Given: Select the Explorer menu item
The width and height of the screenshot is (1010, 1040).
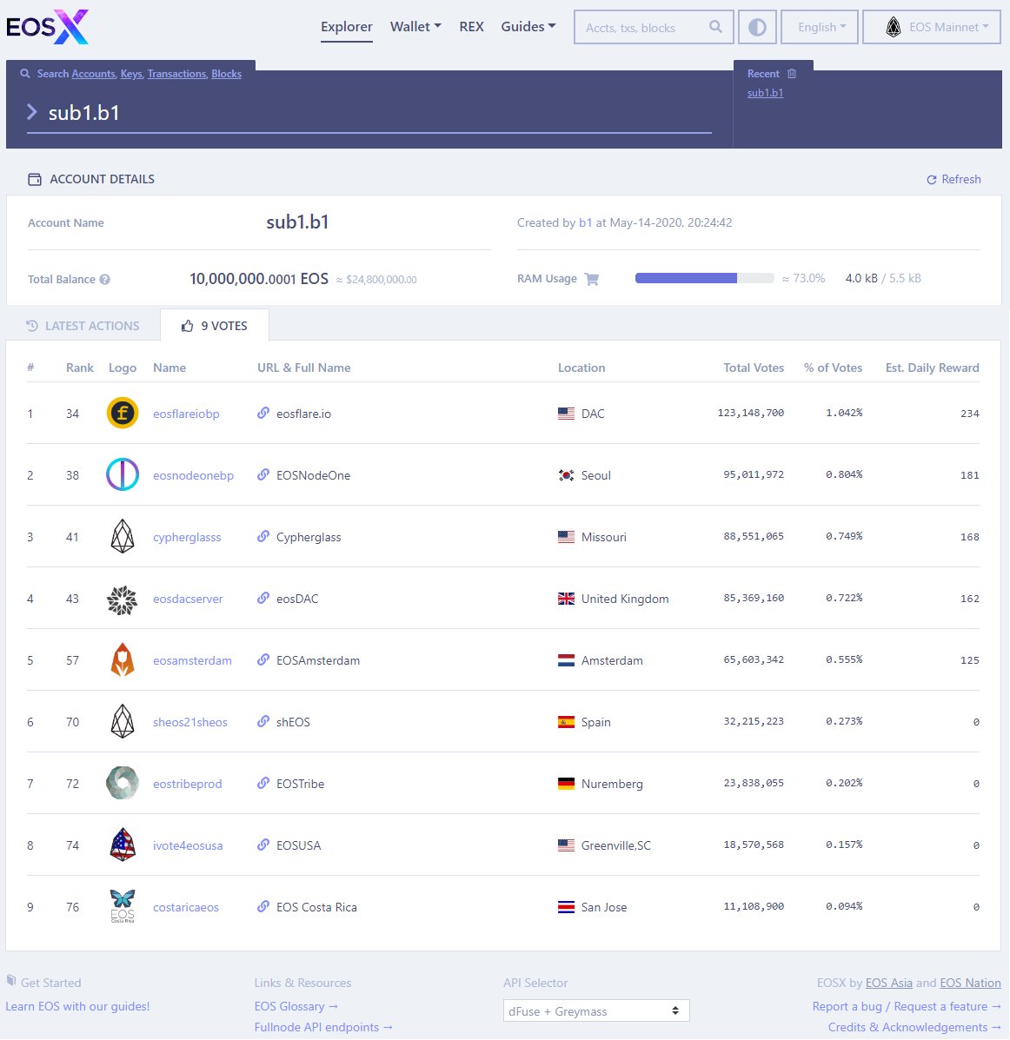Looking at the screenshot, I should click(347, 27).
